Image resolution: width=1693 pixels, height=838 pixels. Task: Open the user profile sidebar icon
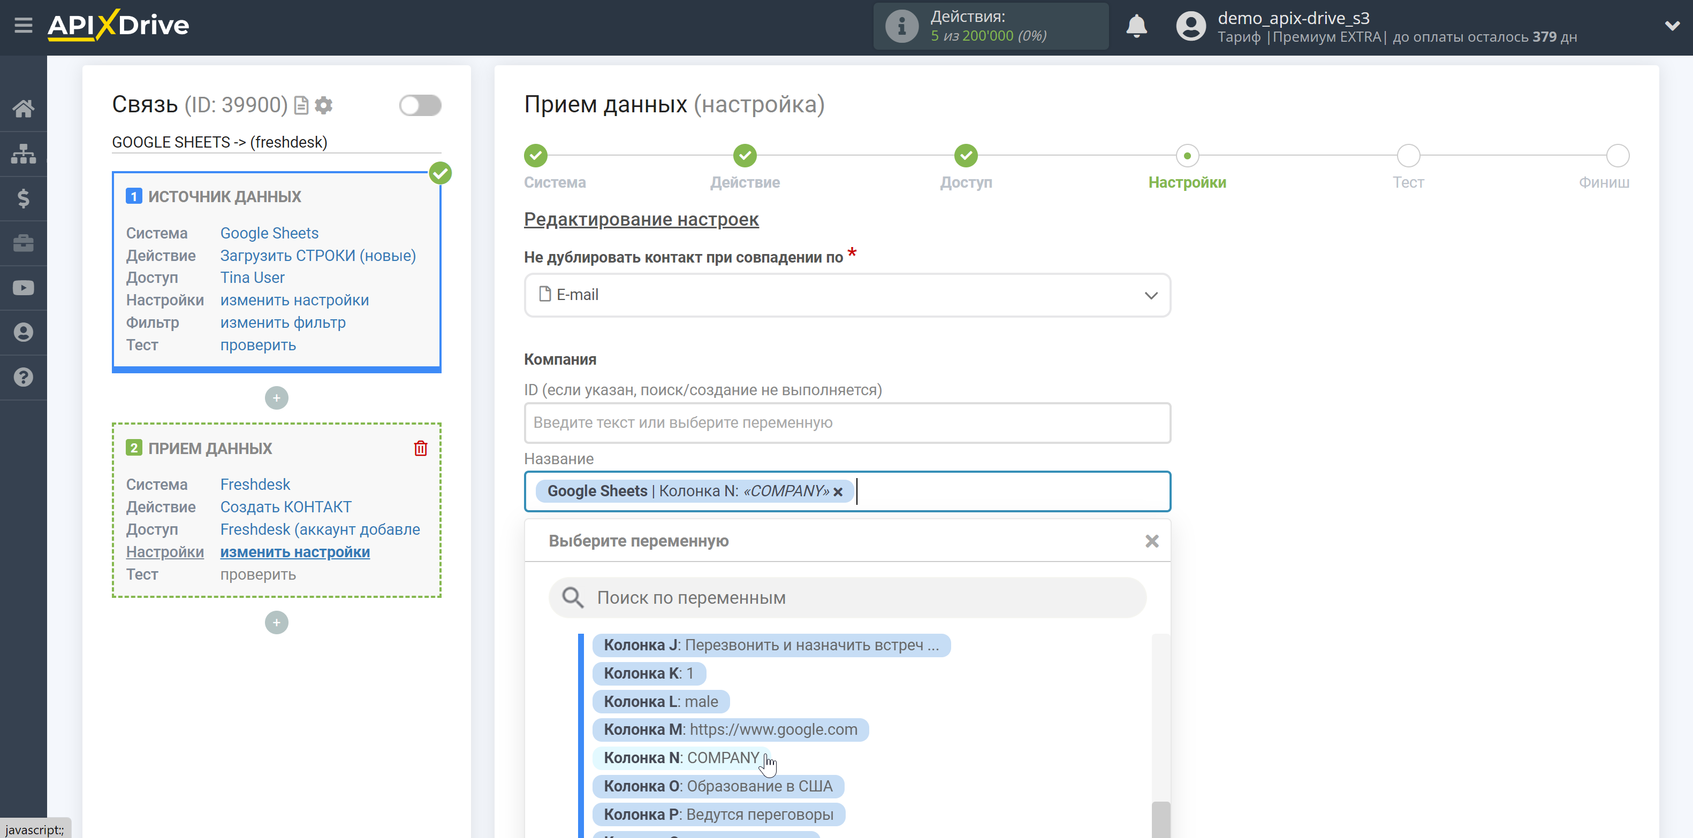click(x=23, y=332)
